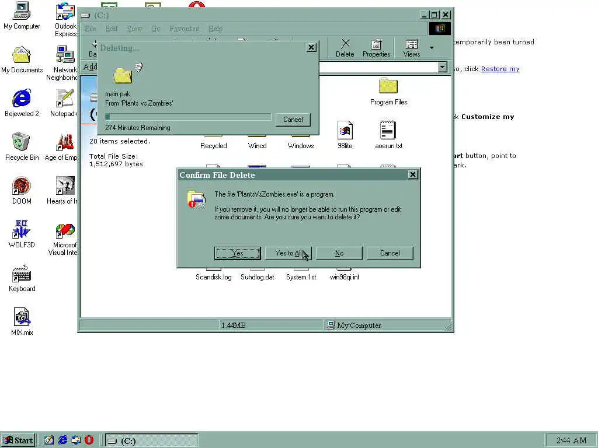Select the Windows folder label

[x=301, y=146]
